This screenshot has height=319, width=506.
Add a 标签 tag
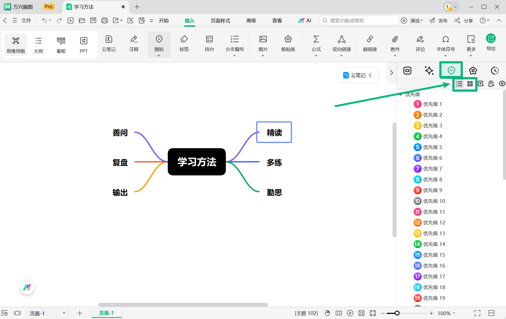184,44
